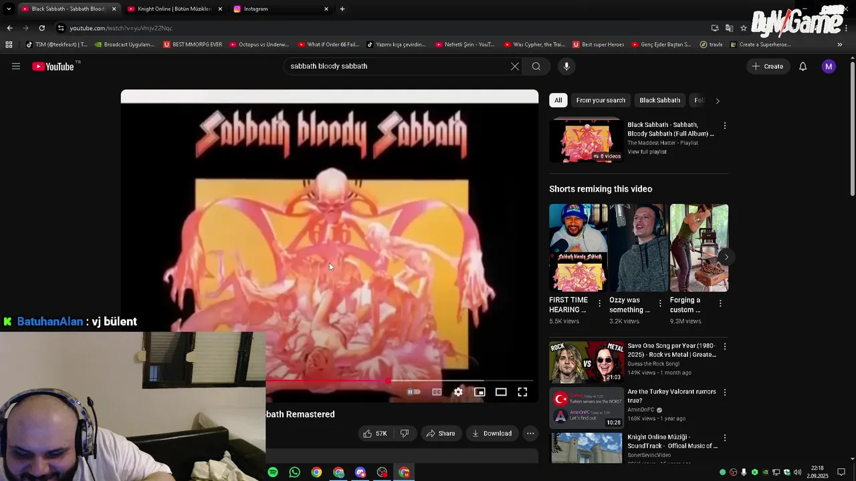Open more actions below the video
The image size is (856, 481).
tap(530, 434)
